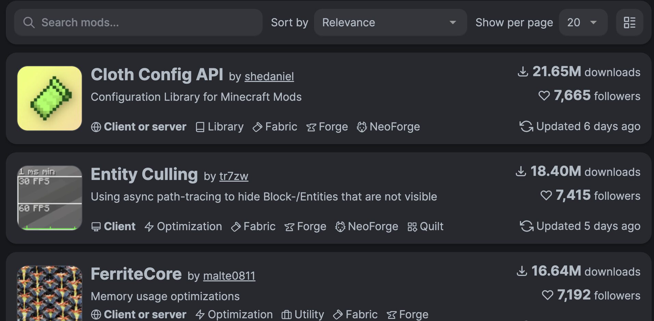Click the Forge anvil icon on Entity Culling
The height and width of the screenshot is (321, 654).
tap(289, 227)
